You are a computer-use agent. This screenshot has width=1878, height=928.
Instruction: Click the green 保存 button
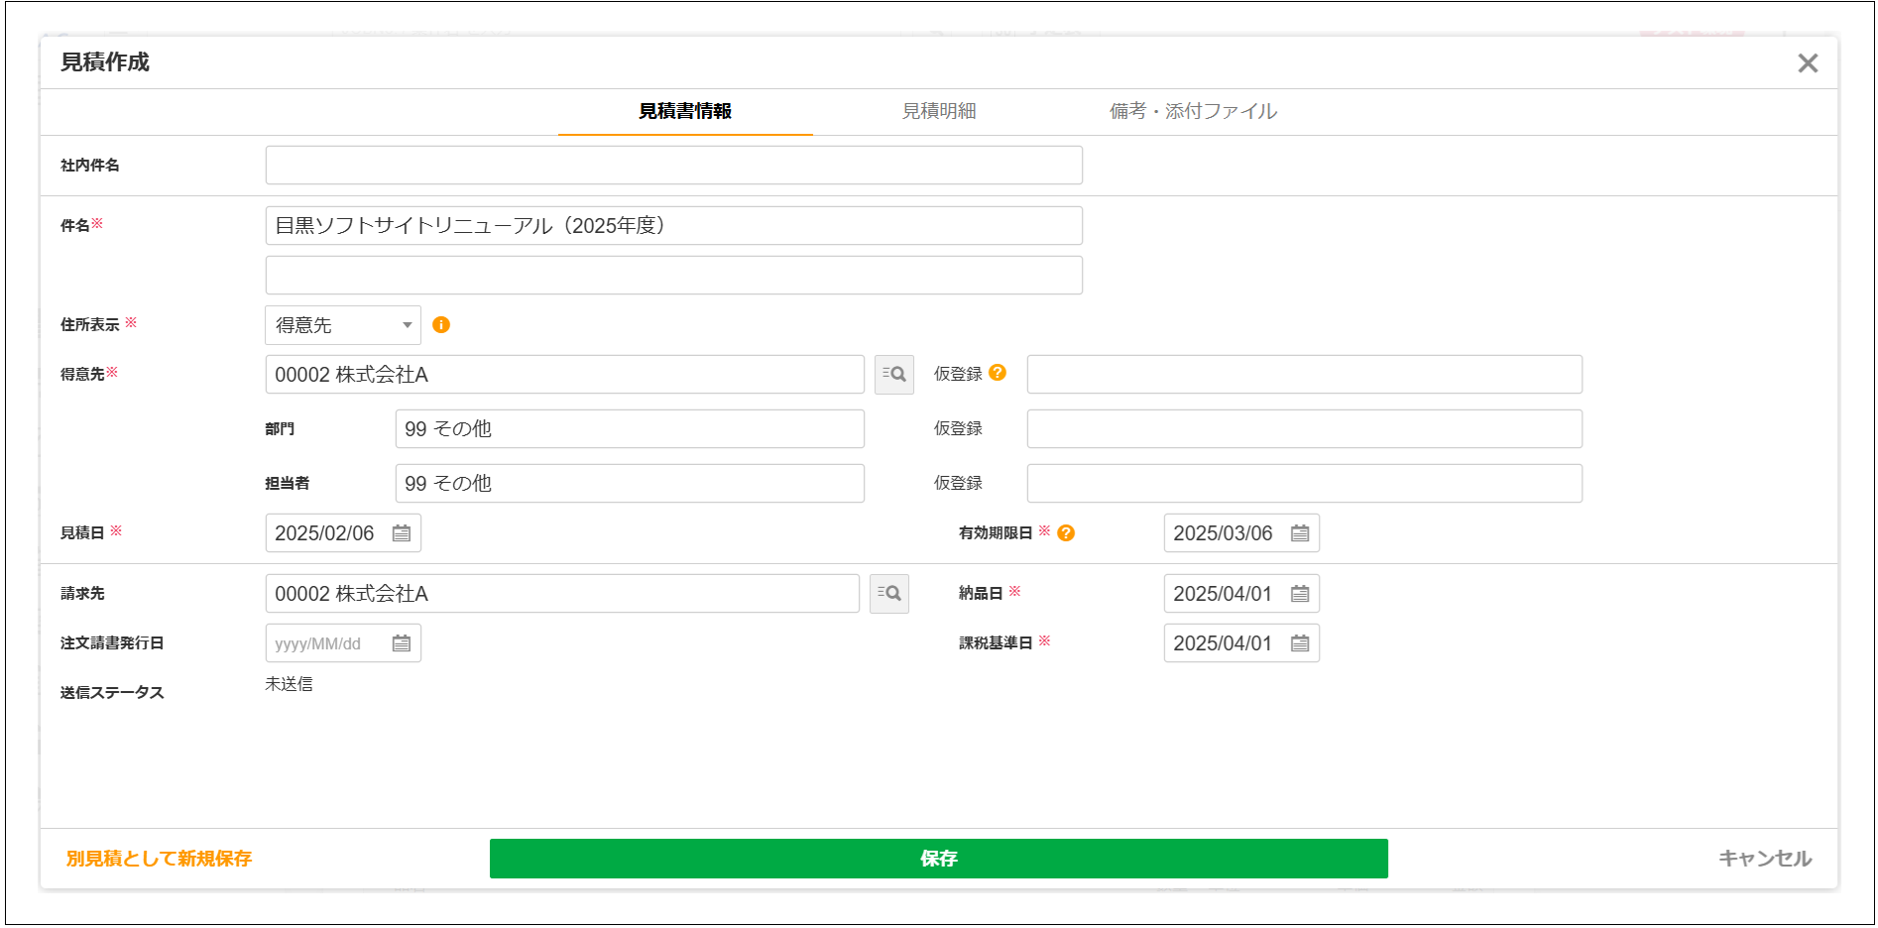tap(938, 859)
